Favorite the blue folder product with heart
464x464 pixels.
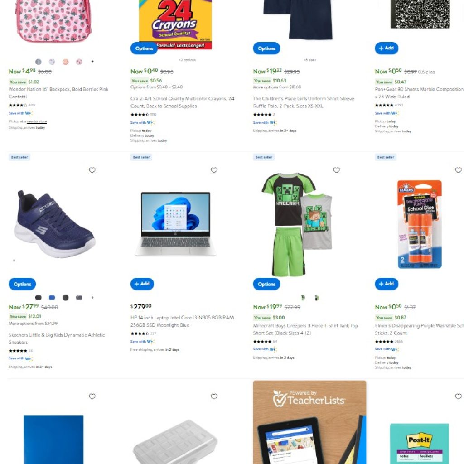pos(92,396)
